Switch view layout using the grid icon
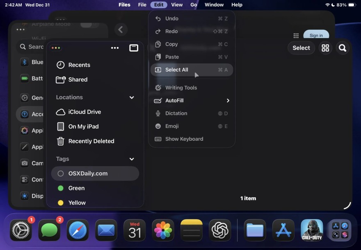361x250 pixels. click(325, 48)
